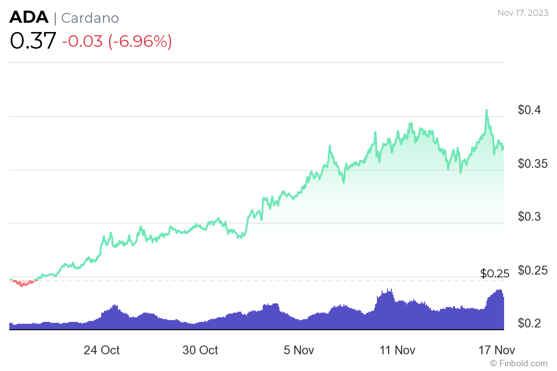
Task: Click the red segment of the price line
Action: (x=22, y=283)
